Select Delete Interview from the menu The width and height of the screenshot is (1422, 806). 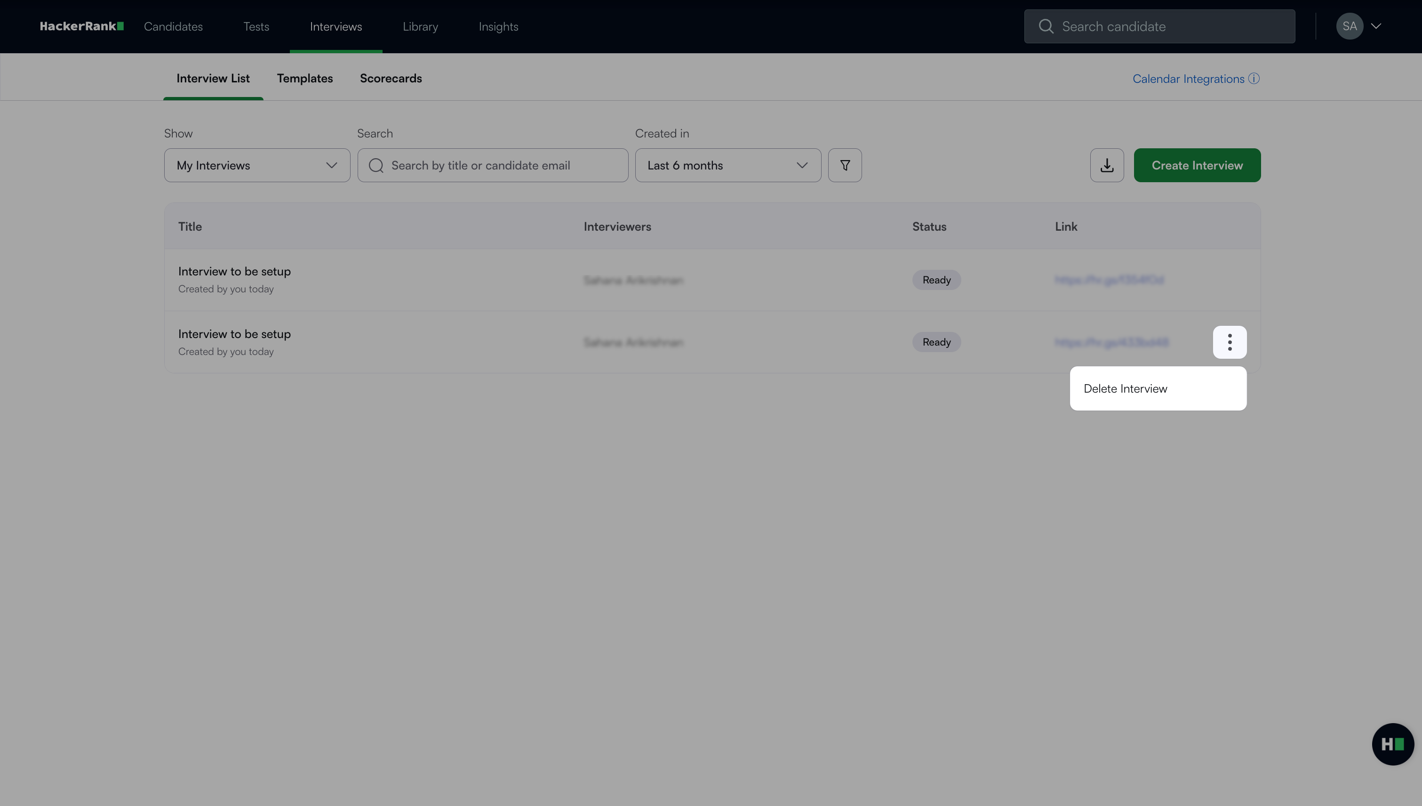coord(1125,388)
